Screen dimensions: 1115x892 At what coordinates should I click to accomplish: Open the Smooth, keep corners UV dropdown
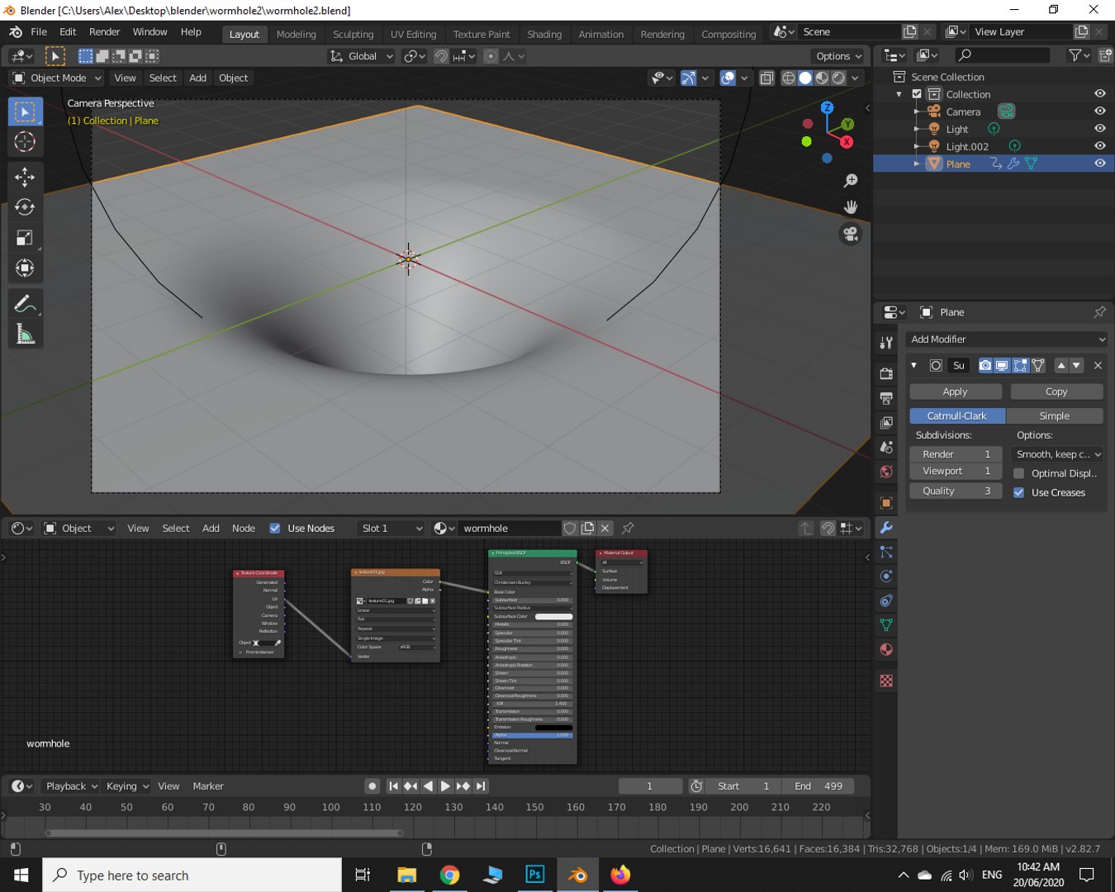1058,454
